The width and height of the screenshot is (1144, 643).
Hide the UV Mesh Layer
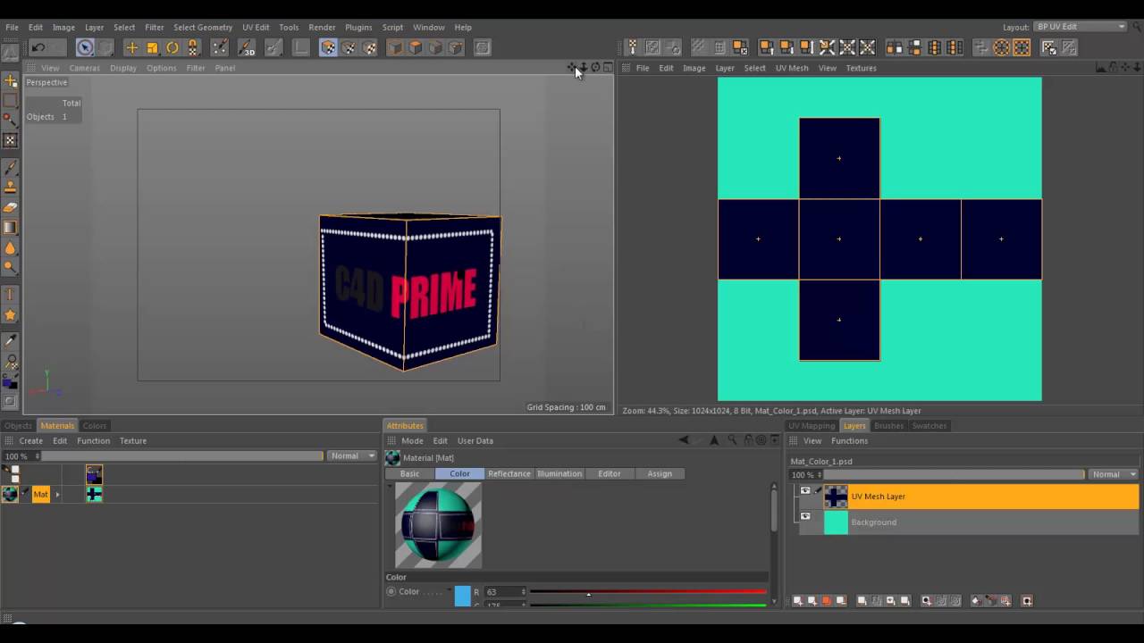(x=805, y=491)
